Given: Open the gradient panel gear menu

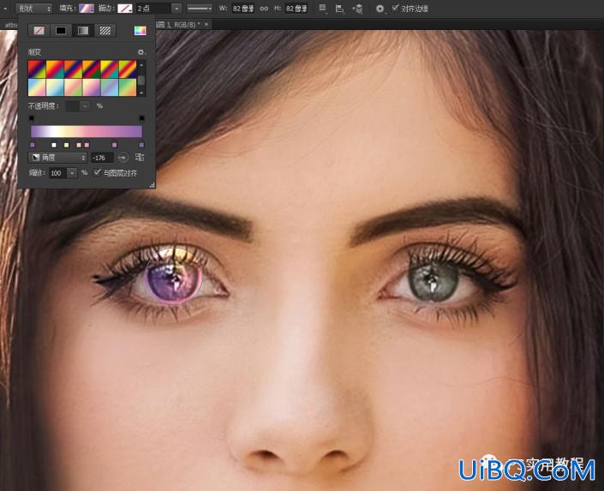Looking at the screenshot, I should 141,51.
